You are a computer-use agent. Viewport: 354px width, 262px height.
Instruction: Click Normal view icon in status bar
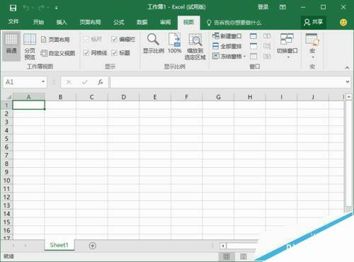pyautogui.click(x=227, y=256)
